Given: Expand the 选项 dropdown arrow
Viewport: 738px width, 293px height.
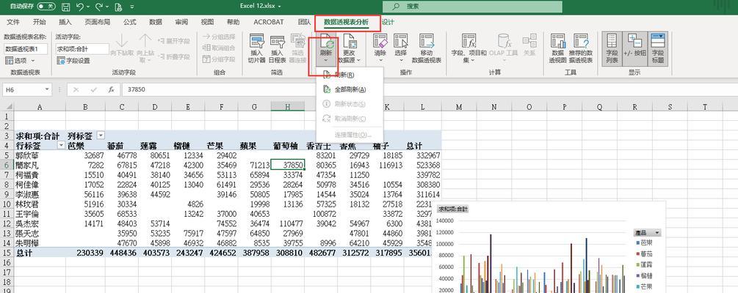Looking at the screenshot, I should click(33, 61).
